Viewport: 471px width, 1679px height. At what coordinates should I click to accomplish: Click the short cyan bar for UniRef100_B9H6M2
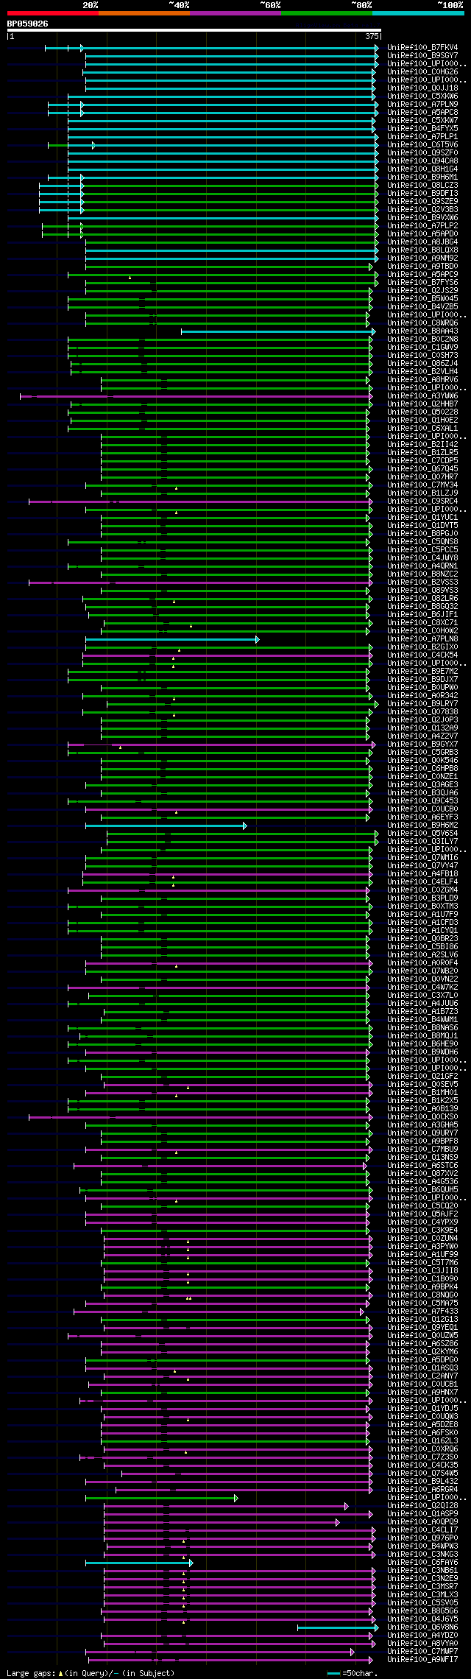point(166,826)
